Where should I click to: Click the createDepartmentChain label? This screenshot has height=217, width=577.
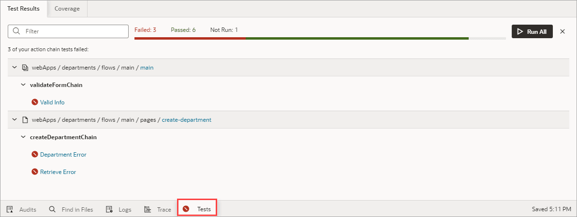pos(63,137)
